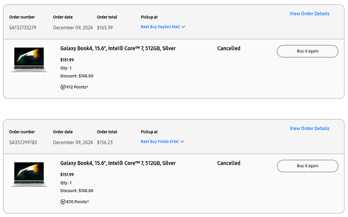View Order Details for order SA132733279
This screenshot has height=217, width=348.
[x=309, y=14]
